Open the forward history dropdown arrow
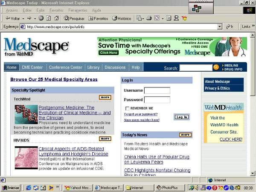This screenshot has width=256, height=192. (x=35, y=19)
